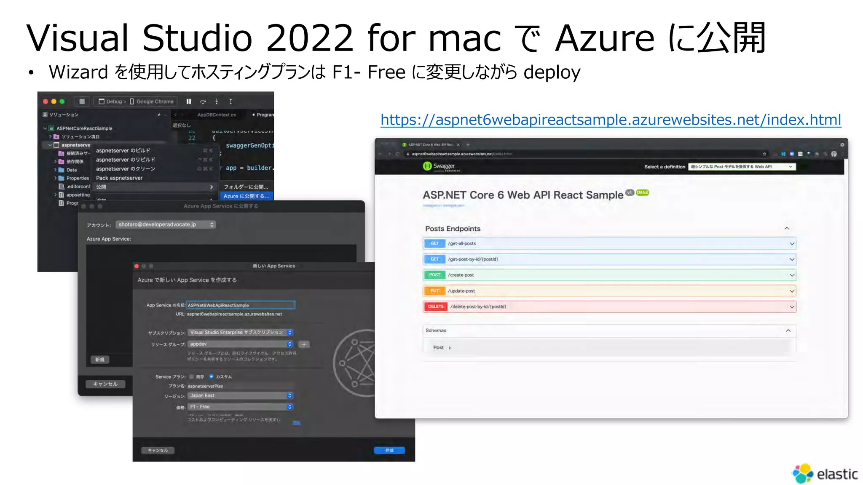Collapse the Posts Endpoints section
The image size is (863, 485).
(787, 229)
